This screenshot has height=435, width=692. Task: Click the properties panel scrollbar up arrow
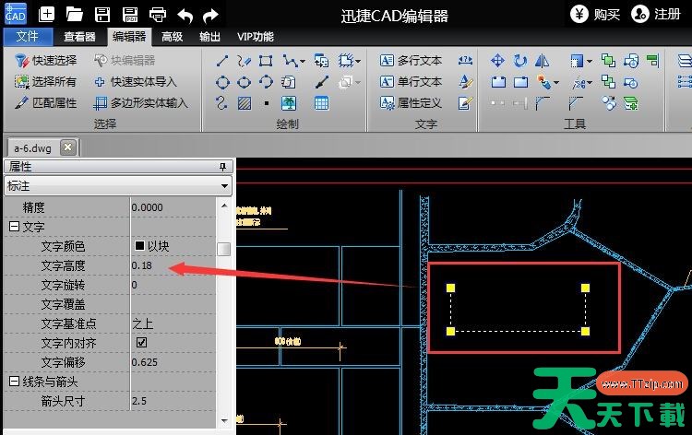pos(224,206)
